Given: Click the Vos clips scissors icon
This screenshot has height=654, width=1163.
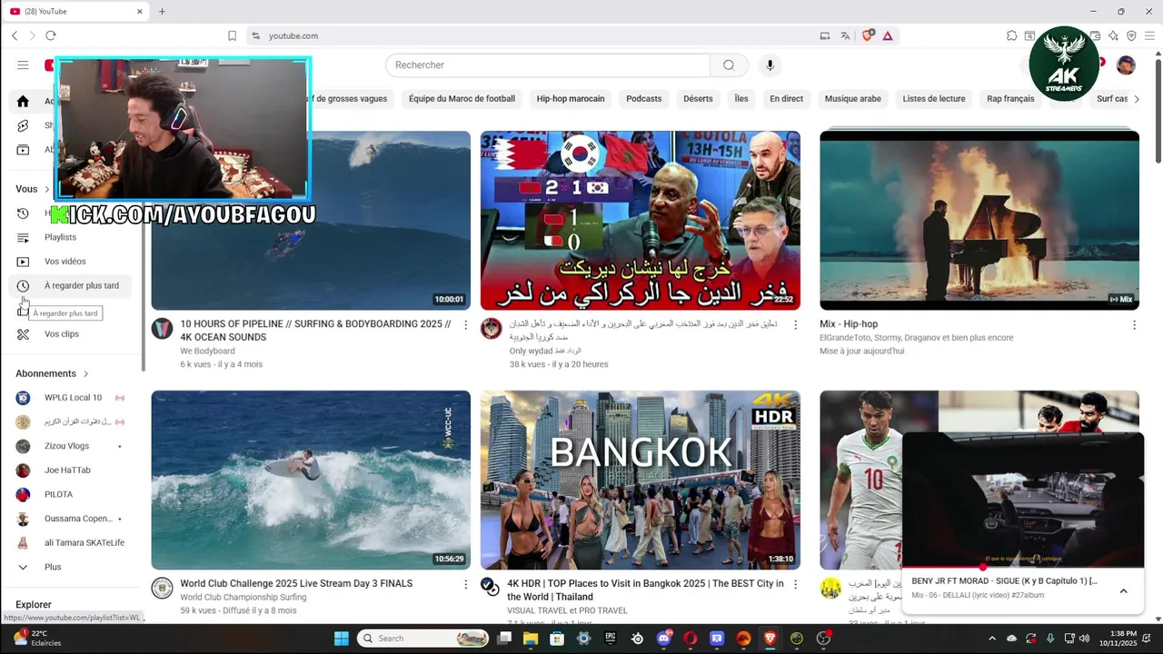Looking at the screenshot, I should pyautogui.click(x=23, y=334).
